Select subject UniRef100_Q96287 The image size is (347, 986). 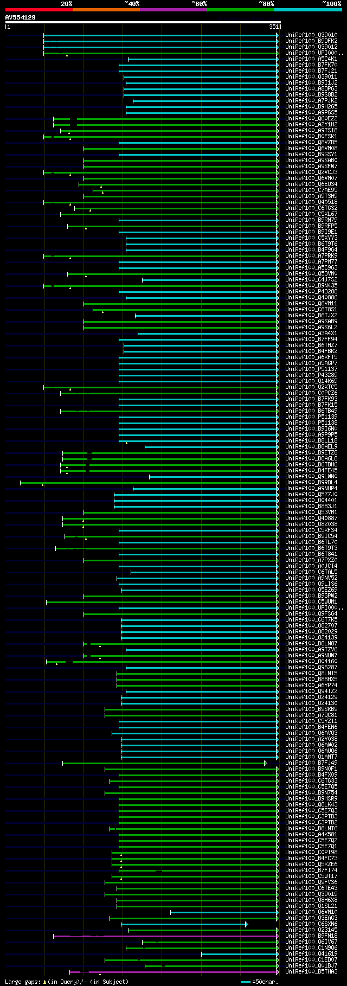tap(311, 668)
